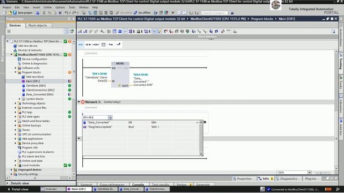Click the Delete X icon in main toolbar

(60, 13)
